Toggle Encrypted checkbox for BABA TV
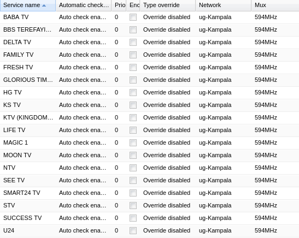299x238 pixels. [133, 17]
